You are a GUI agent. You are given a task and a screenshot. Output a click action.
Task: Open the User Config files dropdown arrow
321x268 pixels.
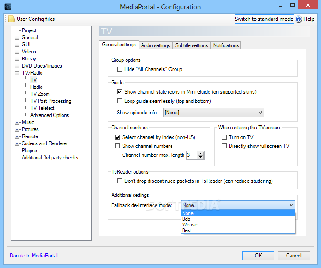pyautogui.click(x=60, y=19)
